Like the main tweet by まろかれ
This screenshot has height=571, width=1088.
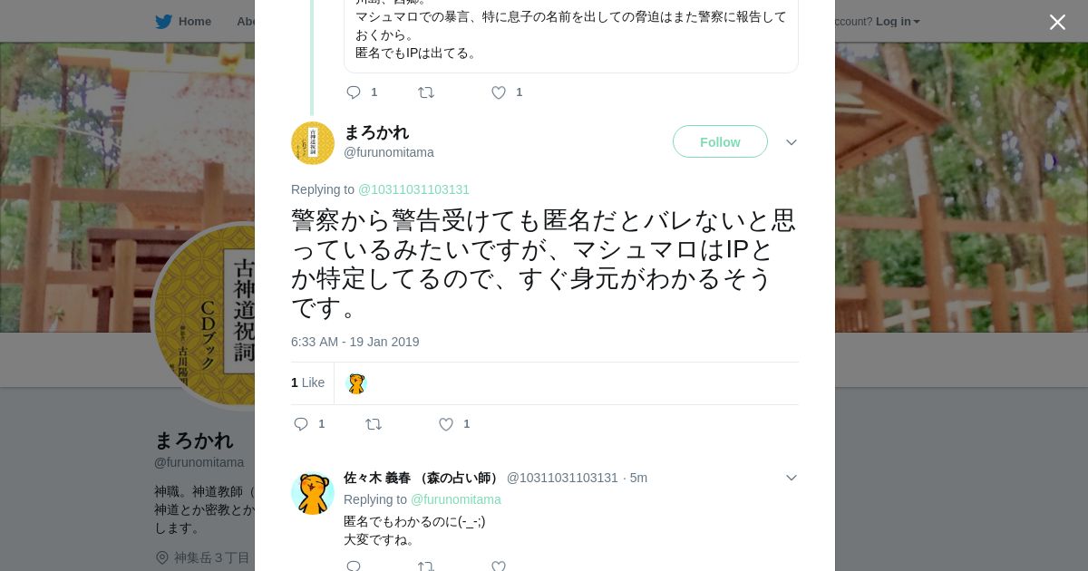446,424
